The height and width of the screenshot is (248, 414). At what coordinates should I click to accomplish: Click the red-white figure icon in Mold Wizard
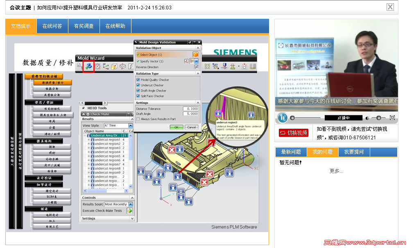[x=244, y=67]
